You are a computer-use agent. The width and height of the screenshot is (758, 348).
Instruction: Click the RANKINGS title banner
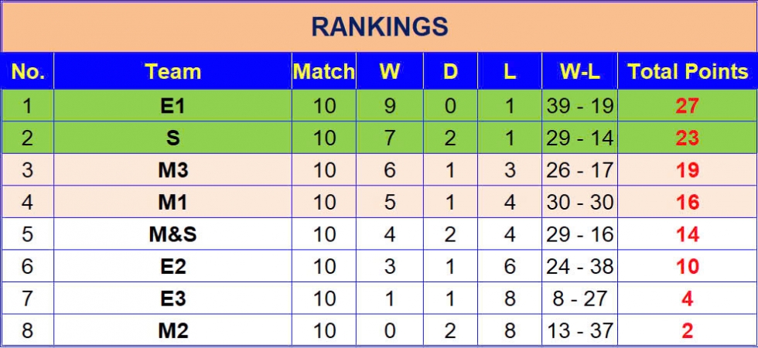379,27
